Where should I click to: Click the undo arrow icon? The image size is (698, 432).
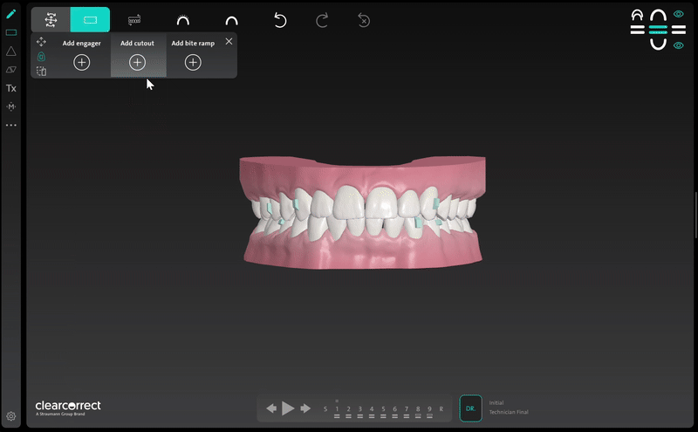click(280, 20)
